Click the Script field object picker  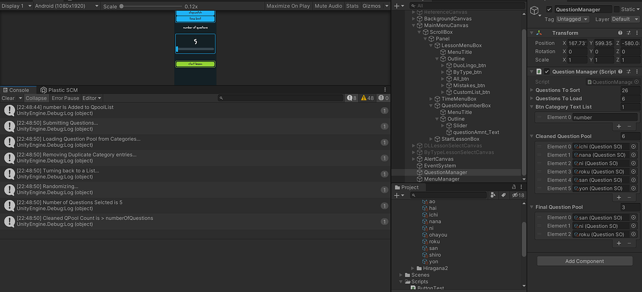[x=636, y=82]
